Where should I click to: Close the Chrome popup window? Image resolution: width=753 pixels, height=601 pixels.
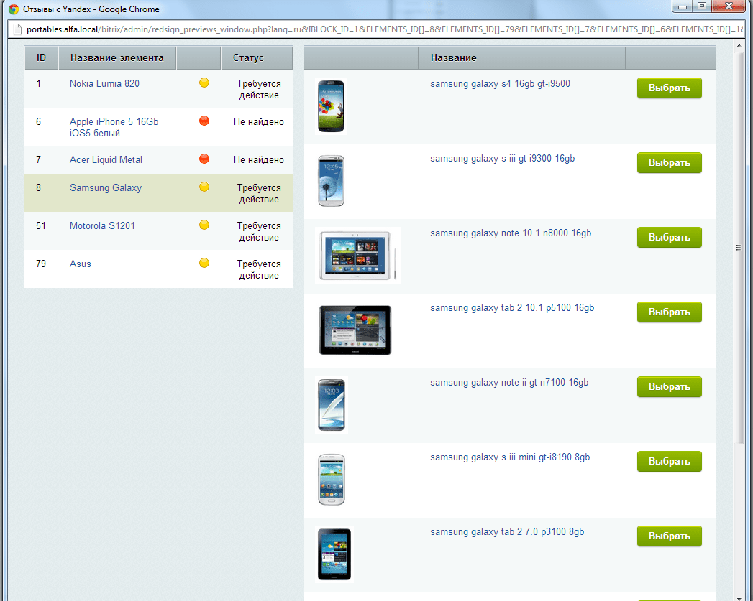(x=729, y=6)
